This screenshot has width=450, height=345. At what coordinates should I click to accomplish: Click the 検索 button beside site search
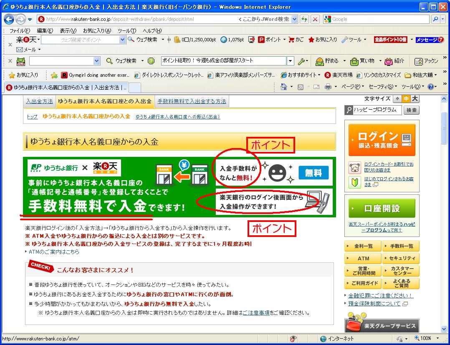pyautogui.click(x=411, y=110)
